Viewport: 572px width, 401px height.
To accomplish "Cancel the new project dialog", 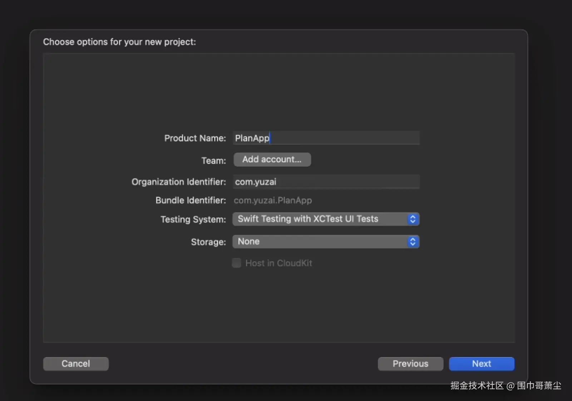I will point(76,364).
